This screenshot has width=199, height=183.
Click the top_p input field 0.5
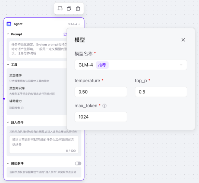(x=161, y=92)
